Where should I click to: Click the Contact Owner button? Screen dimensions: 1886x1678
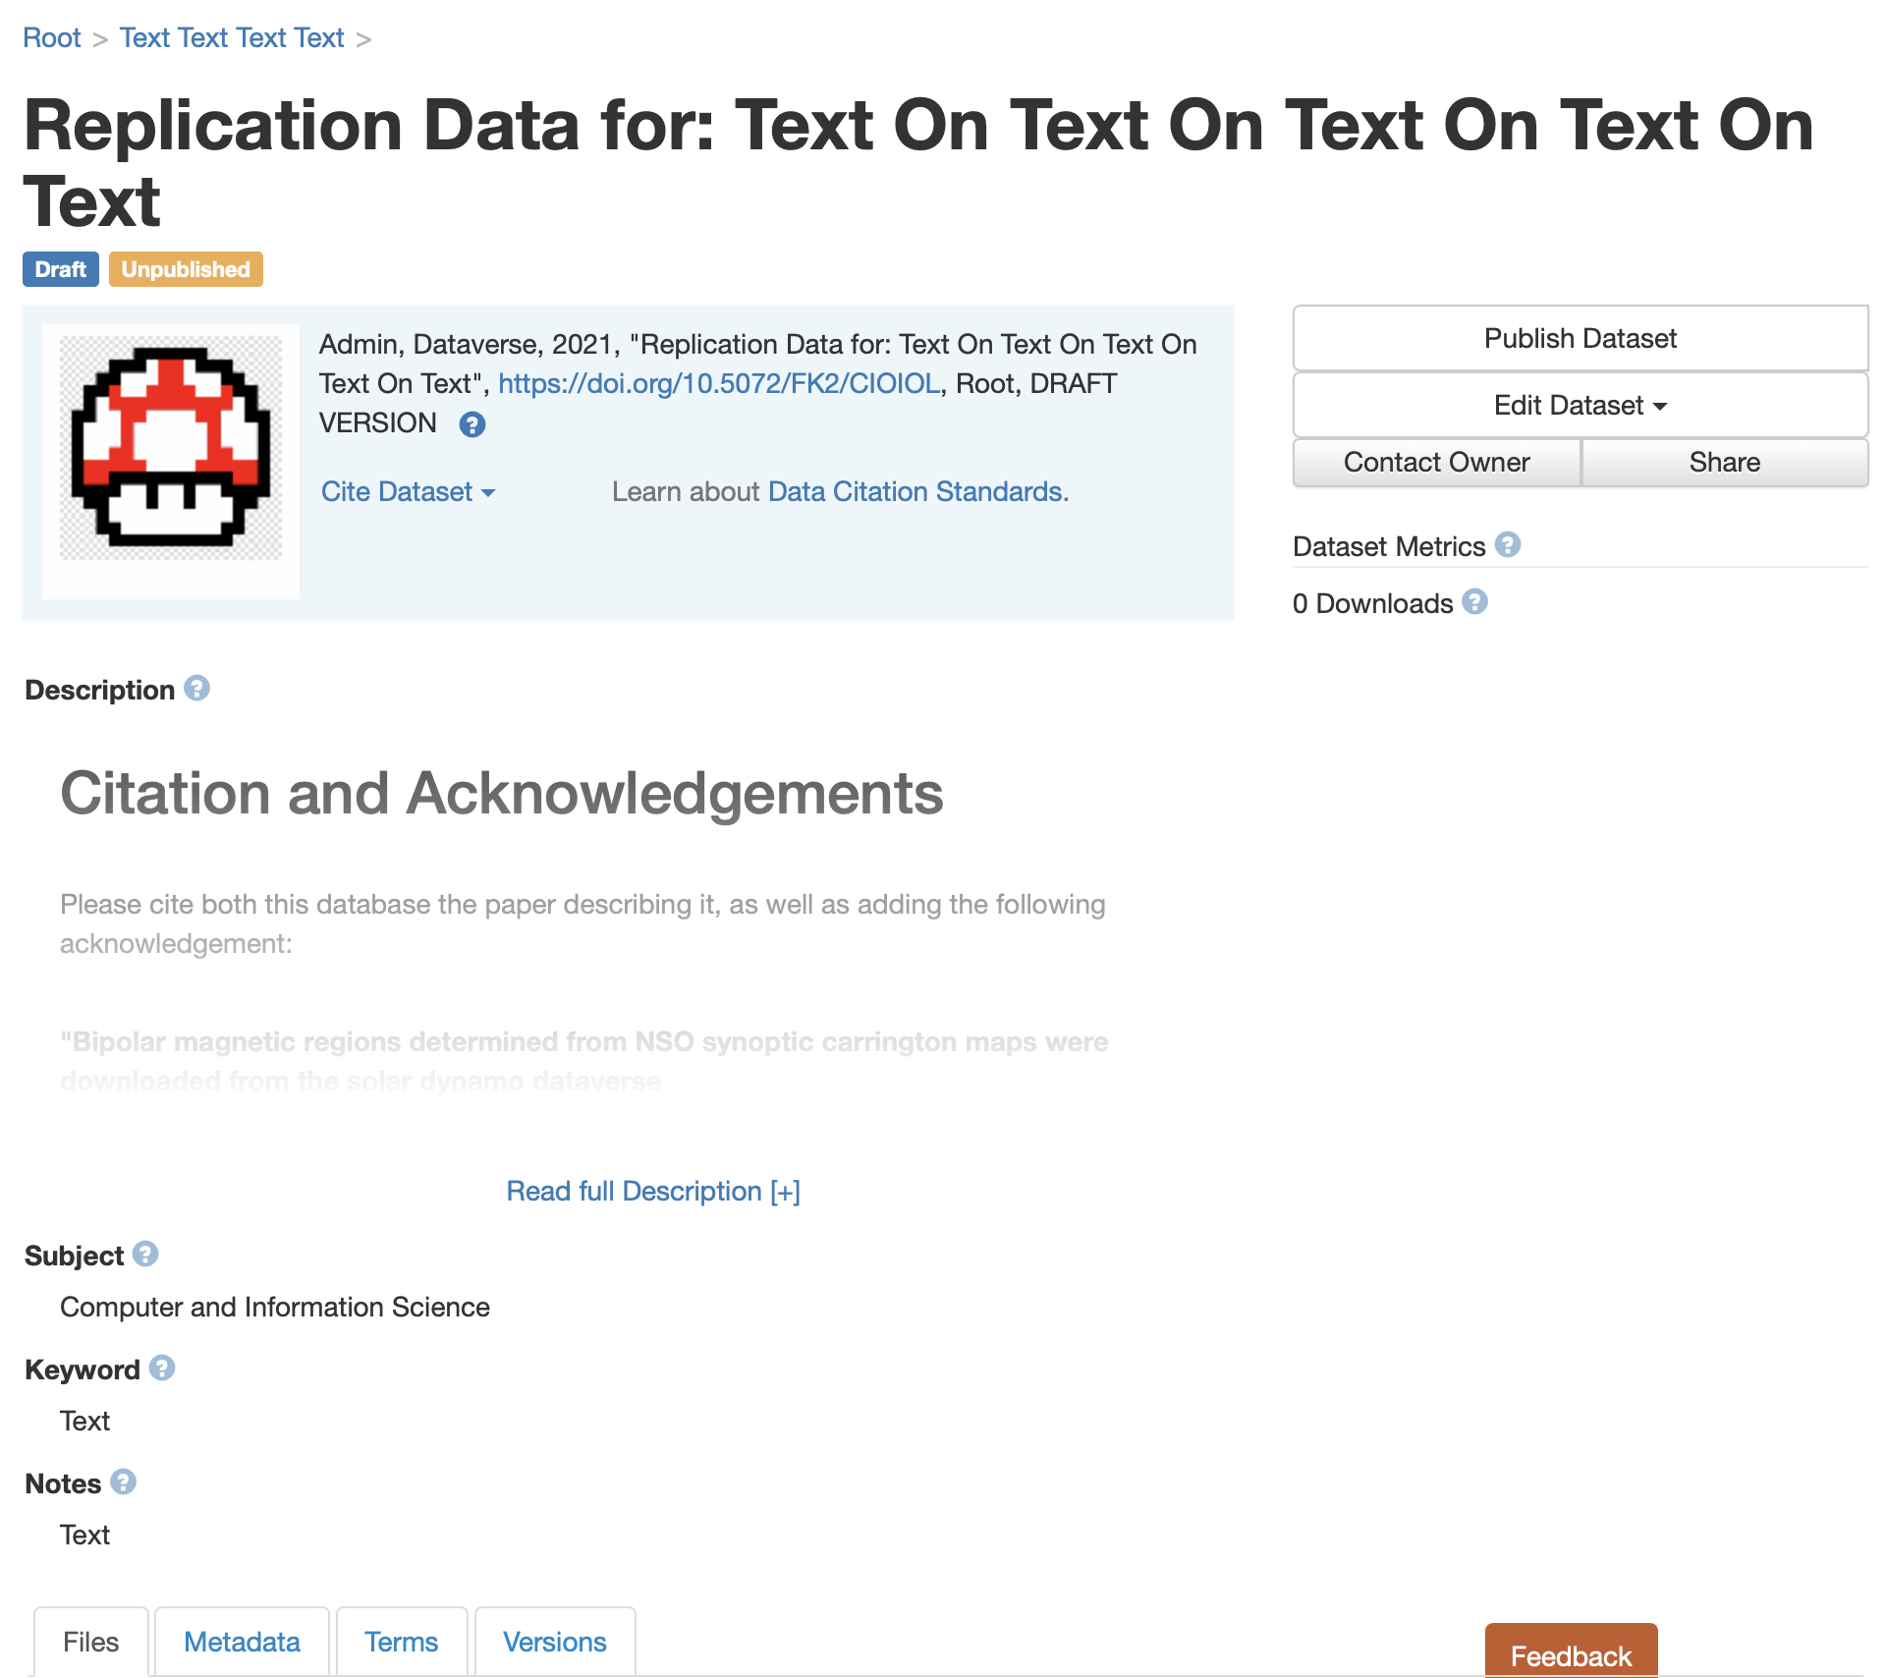pyautogui.click(x=1436, y=462)
